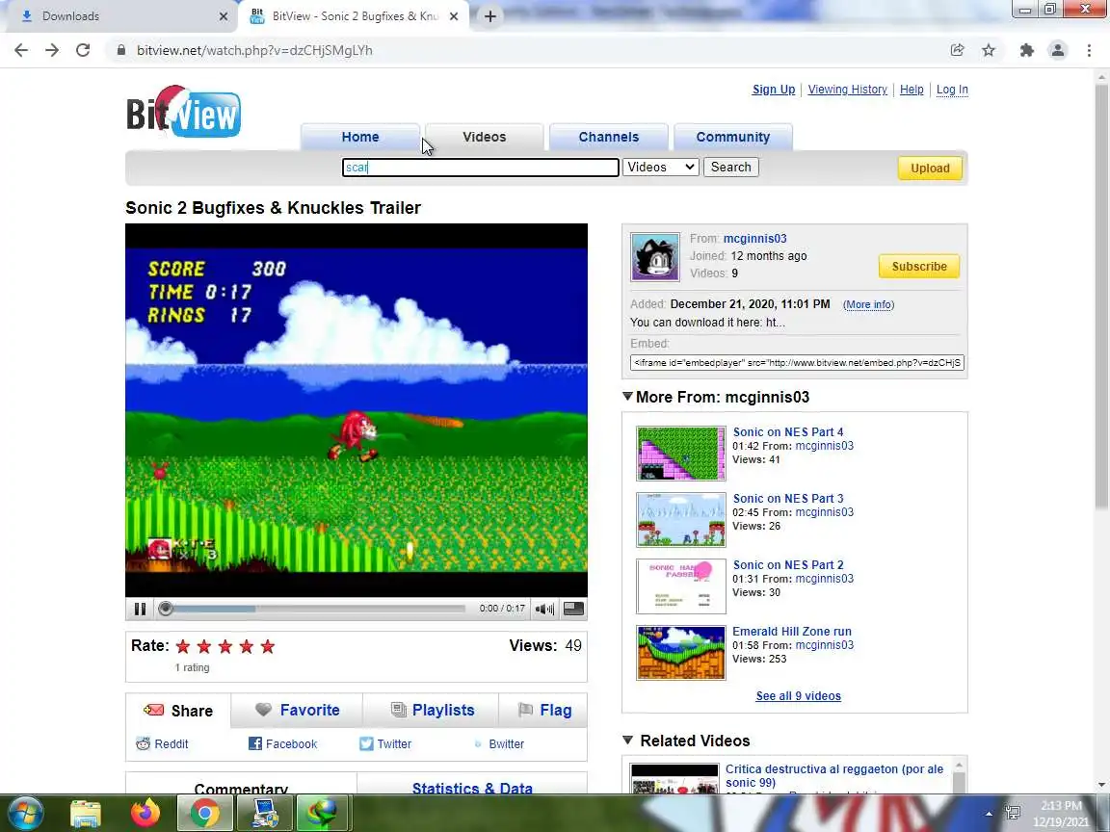Open the Videos navigation tab
This screenshot has width=1110, height=832.
[x=485, y=137]
